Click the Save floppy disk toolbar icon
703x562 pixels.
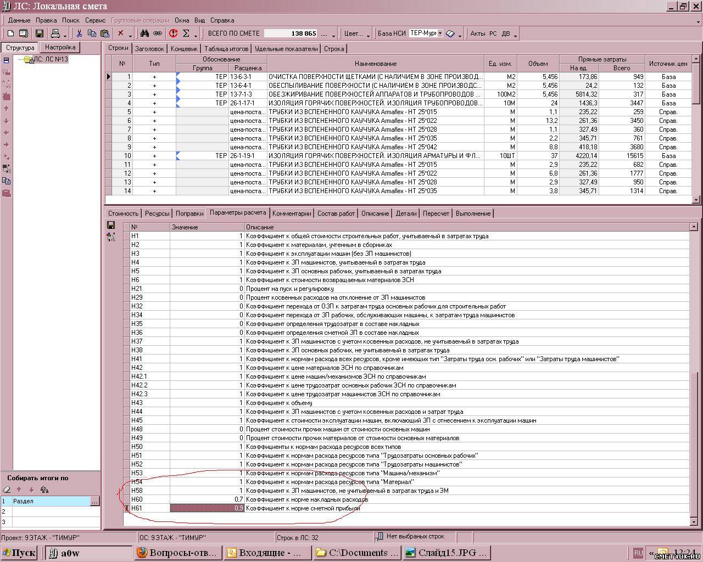point(40,33)
